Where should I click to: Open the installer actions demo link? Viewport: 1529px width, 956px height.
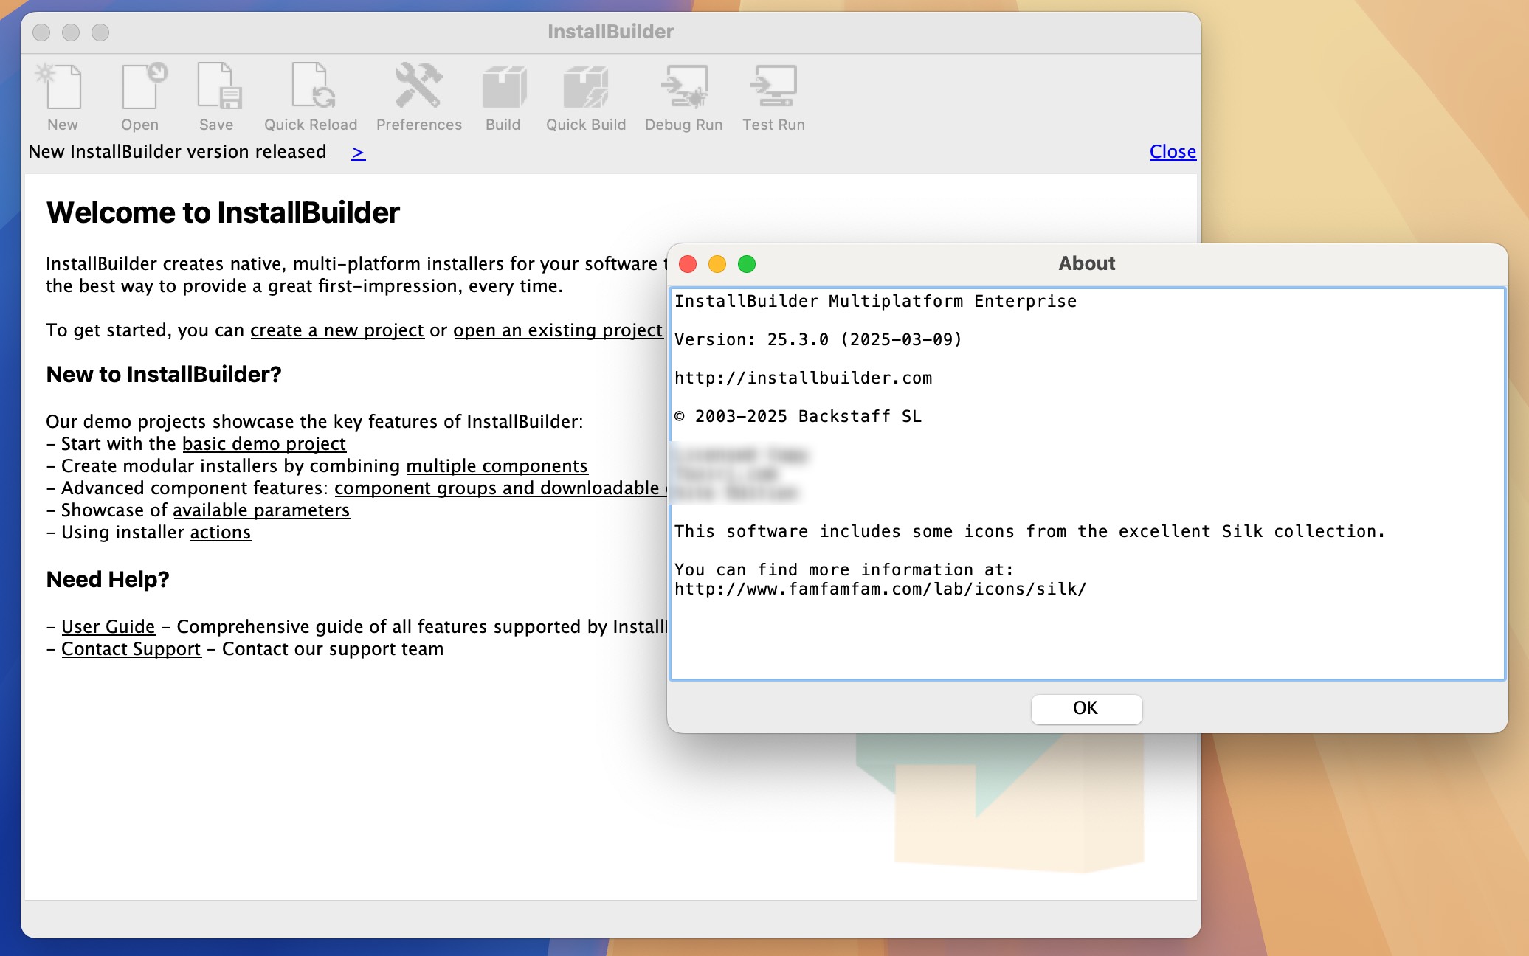coord(221,533)
